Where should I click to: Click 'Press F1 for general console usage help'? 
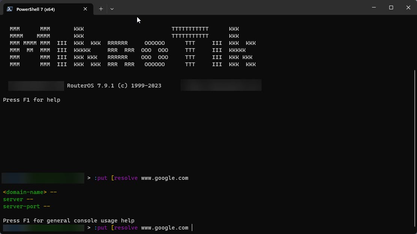tap(69, 221)
